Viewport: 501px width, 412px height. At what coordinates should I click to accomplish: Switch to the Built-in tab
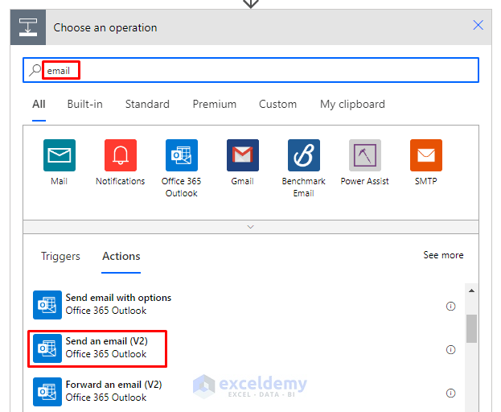point(85,104)
